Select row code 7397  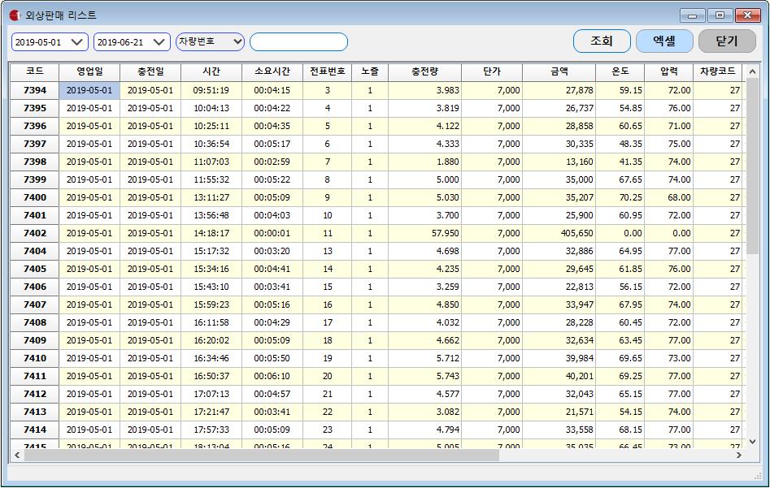[35, 144]
